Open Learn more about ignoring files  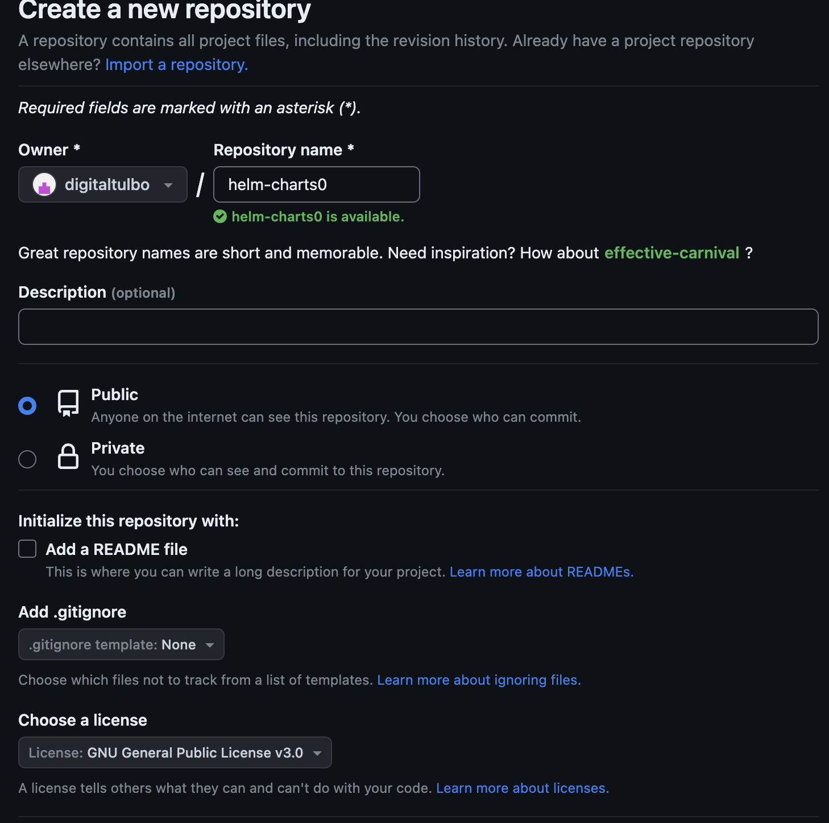pos(479,680)
